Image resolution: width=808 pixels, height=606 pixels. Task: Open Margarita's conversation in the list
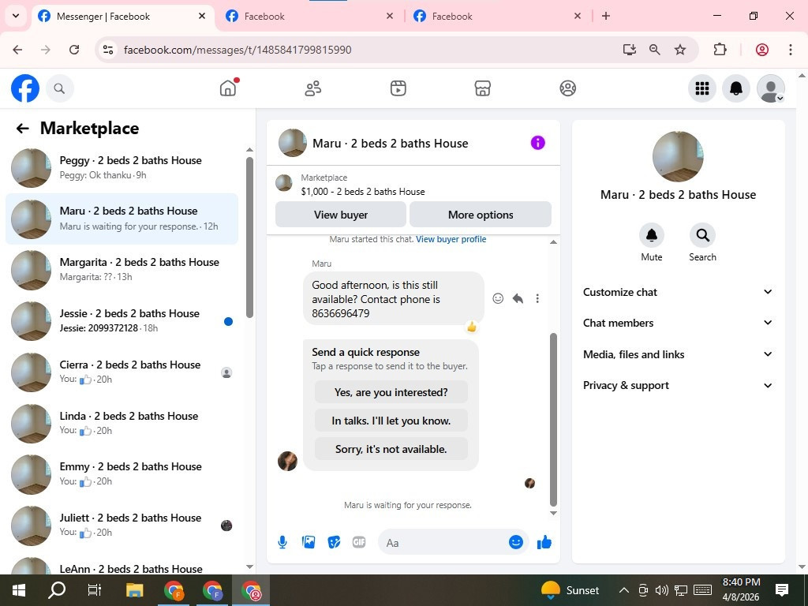point(122,270)
